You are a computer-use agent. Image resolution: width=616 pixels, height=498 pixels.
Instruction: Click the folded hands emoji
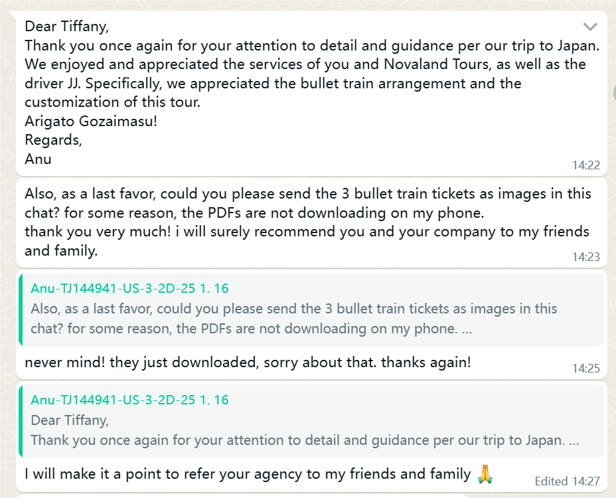485,473
